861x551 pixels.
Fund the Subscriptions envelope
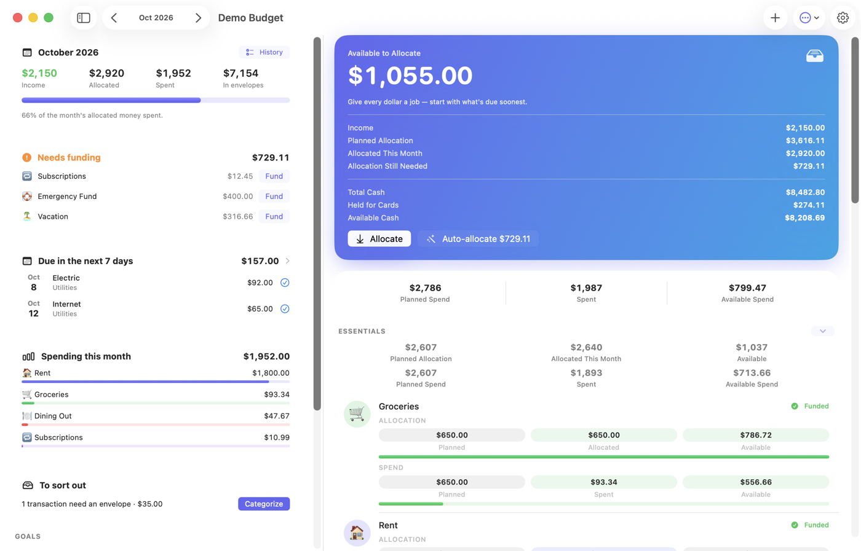pos(274,176)
